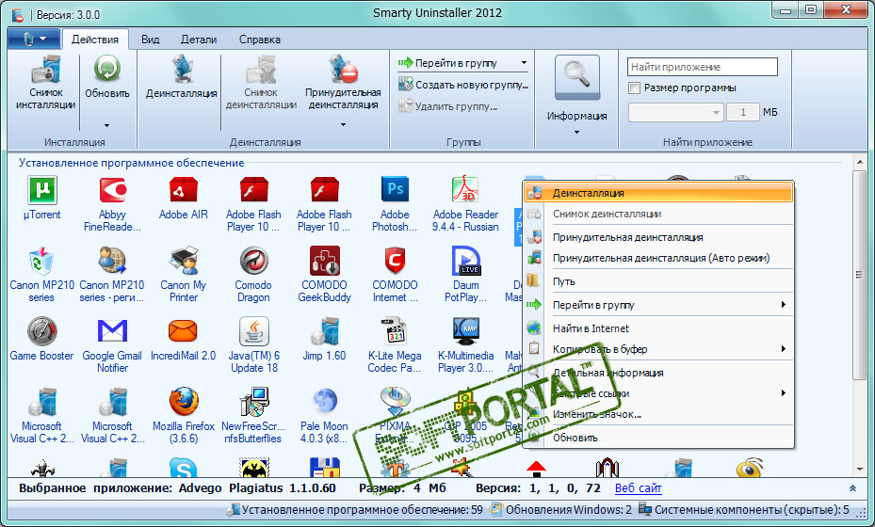
Task: Select the Java(TM) 6 Update 18 icon
Action: (254, 331)
